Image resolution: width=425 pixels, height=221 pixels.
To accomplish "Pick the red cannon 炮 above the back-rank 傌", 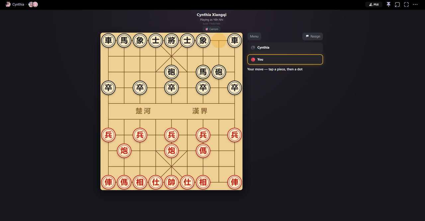I will pos(124,151).
